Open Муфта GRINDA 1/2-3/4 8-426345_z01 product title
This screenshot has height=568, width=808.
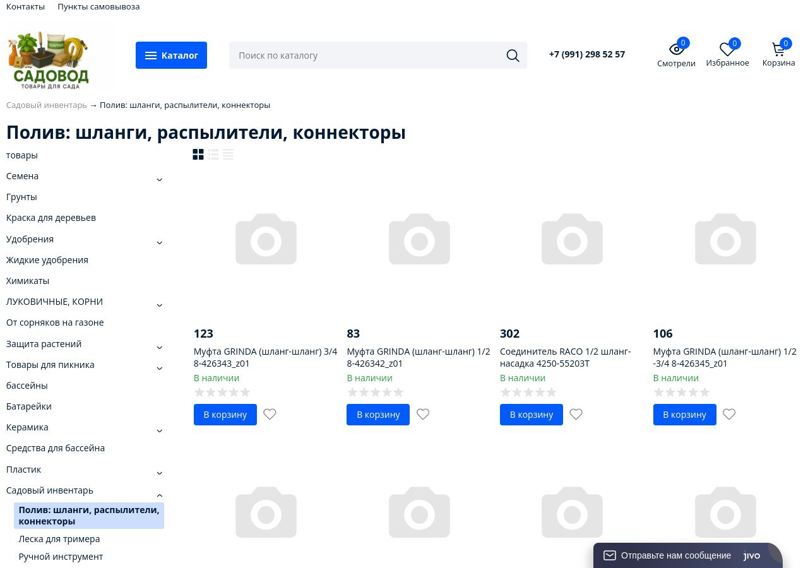(x=725, y=357)
